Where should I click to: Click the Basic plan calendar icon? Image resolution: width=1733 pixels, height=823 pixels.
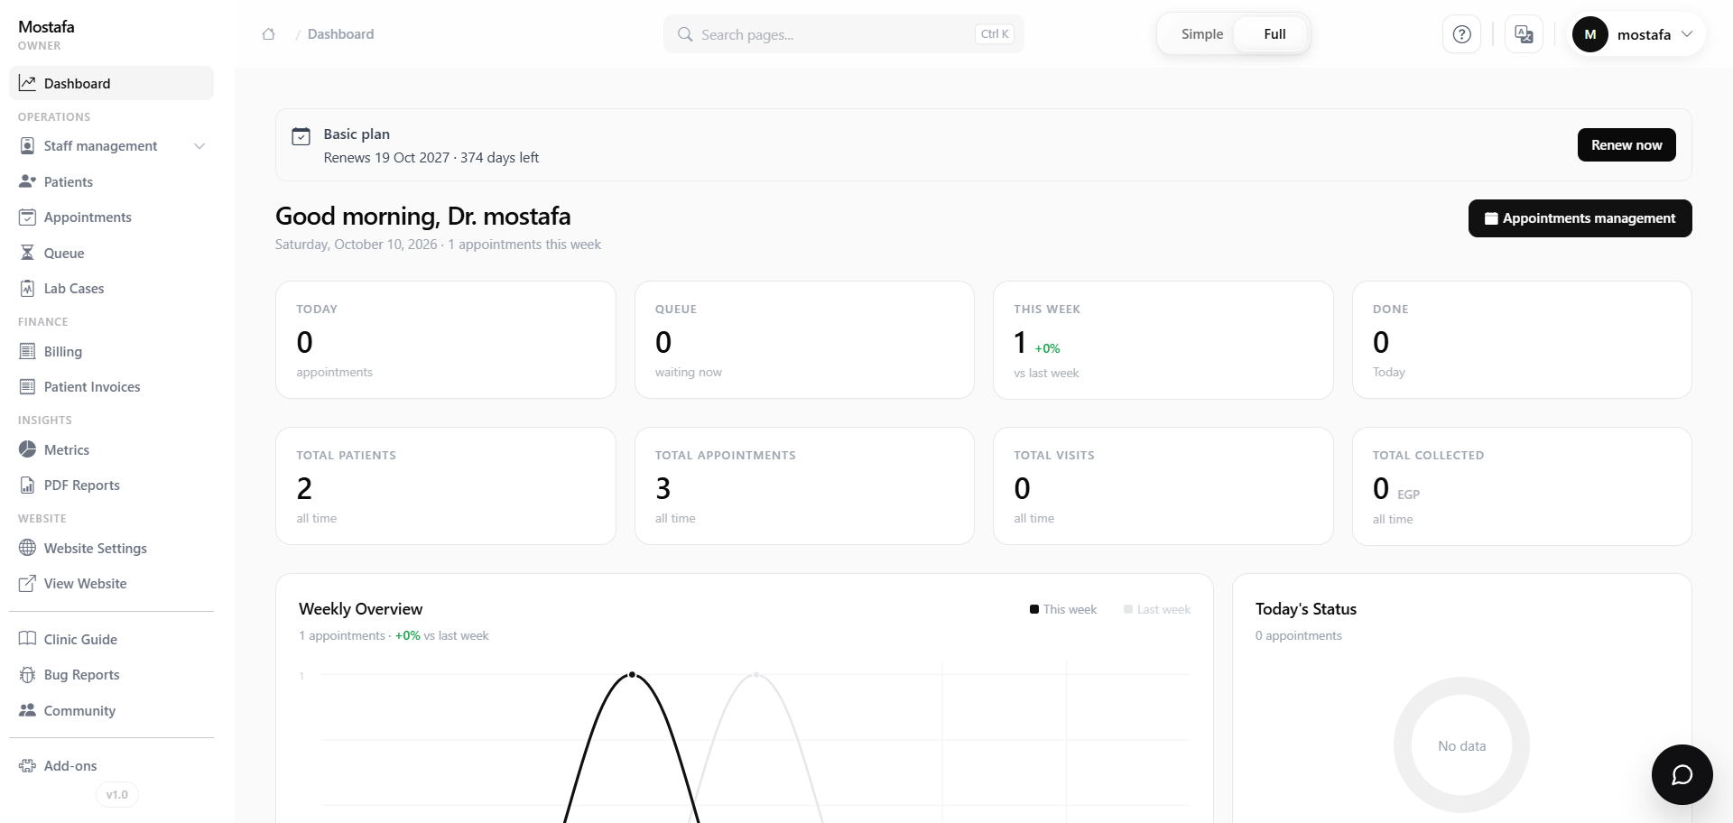(x=301, y=136)
